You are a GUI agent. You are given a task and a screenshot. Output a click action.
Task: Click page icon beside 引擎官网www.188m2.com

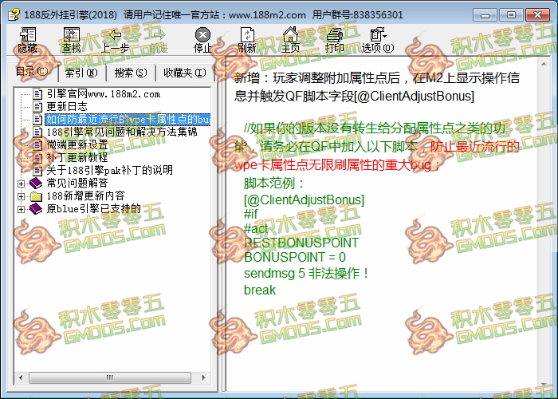coord(37,94)
